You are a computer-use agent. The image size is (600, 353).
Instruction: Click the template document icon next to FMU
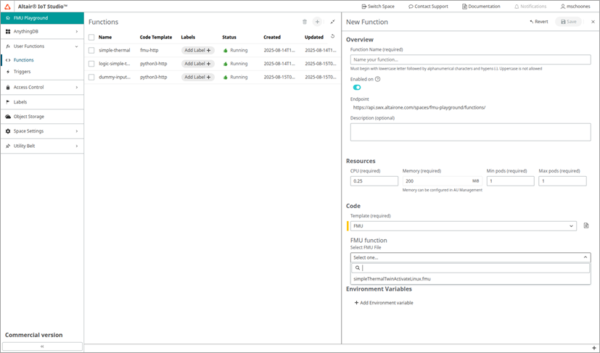click(586, 226)
